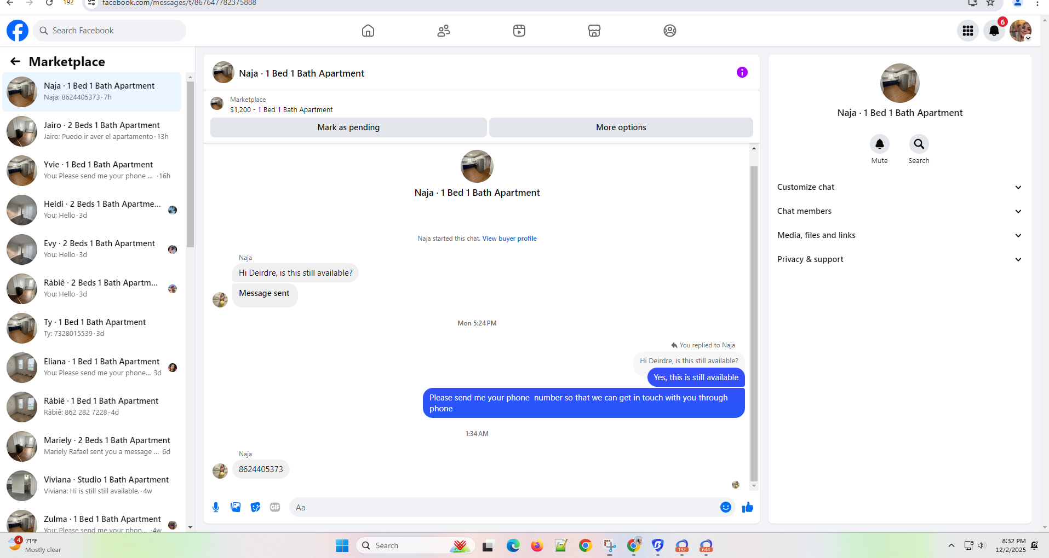Click scroll-down arrow of chat messages
1049x558 pixels.
[x=754, y=486]
